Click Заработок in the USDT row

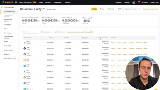tap(139, 43)
